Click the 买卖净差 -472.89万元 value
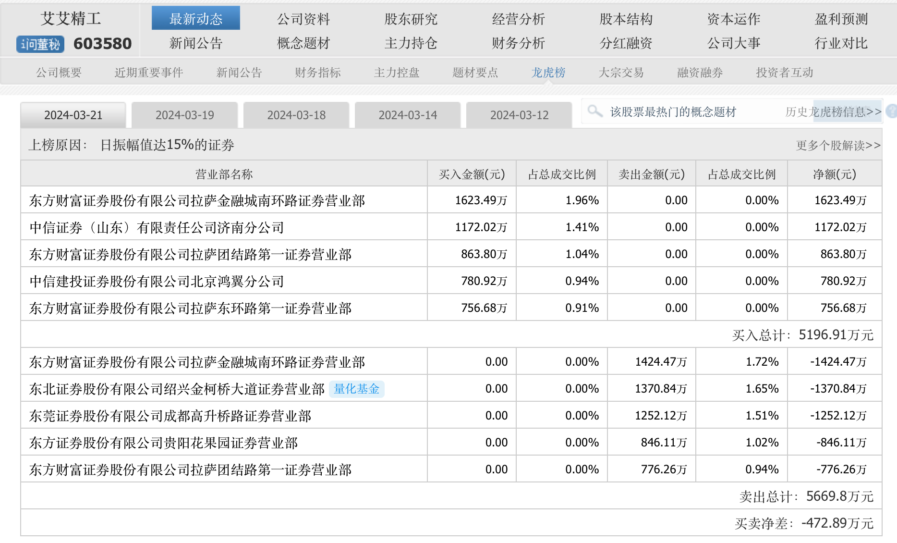The width and height of the screenshot is (897, 543). point(804,523)
